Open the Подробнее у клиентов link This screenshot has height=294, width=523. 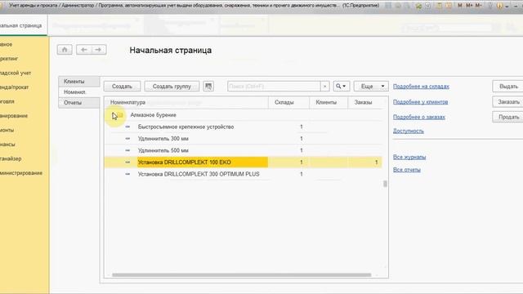(420, 101)
